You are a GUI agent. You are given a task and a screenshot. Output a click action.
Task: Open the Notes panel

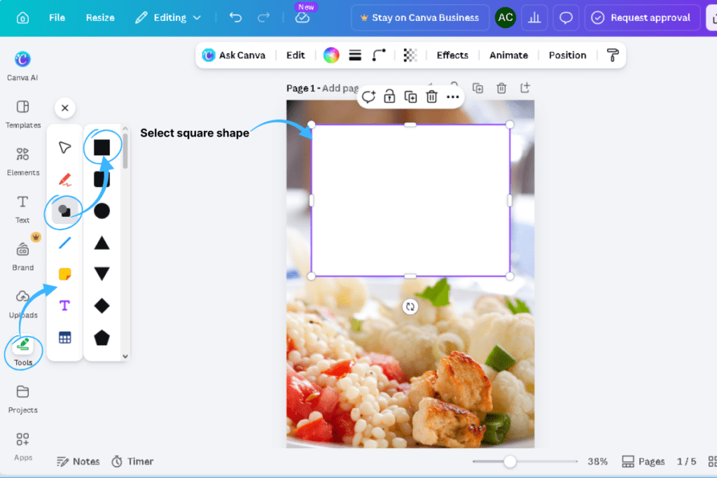(x=78, y=461)
